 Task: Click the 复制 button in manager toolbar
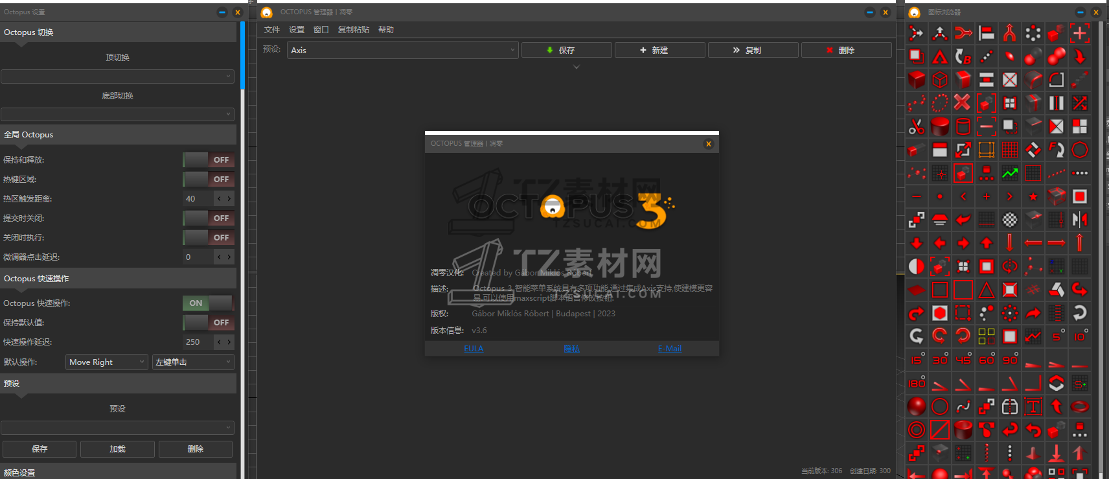[x=753, y=50]
